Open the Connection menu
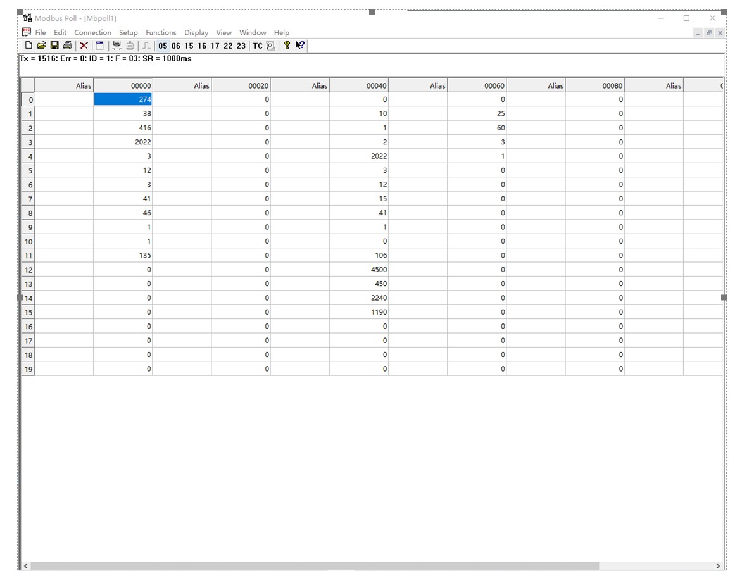 pos(93,32)
